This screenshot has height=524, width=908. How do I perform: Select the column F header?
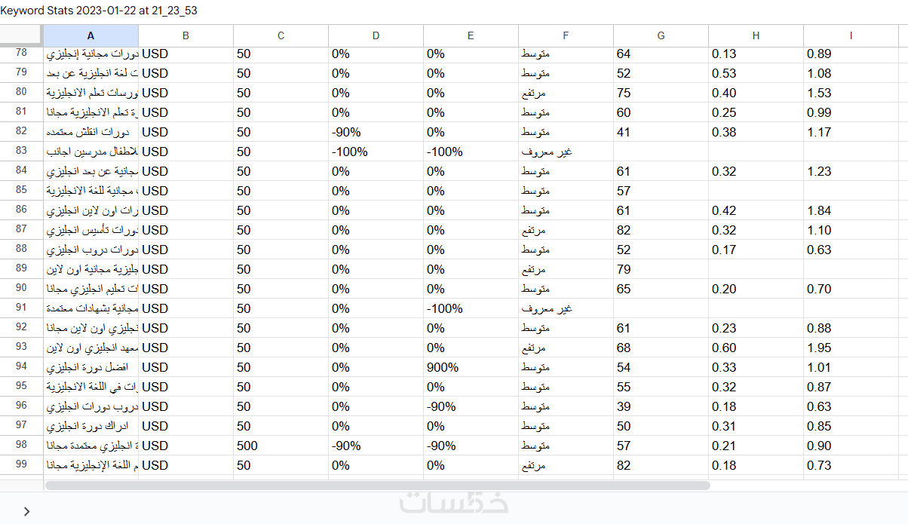(566, 35)
